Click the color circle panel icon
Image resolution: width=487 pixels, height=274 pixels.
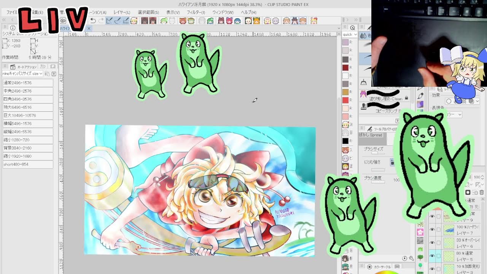(x=369, y=267)
